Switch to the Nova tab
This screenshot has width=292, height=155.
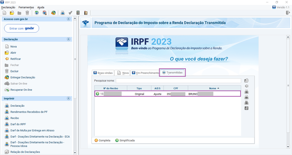coord(122,73)
